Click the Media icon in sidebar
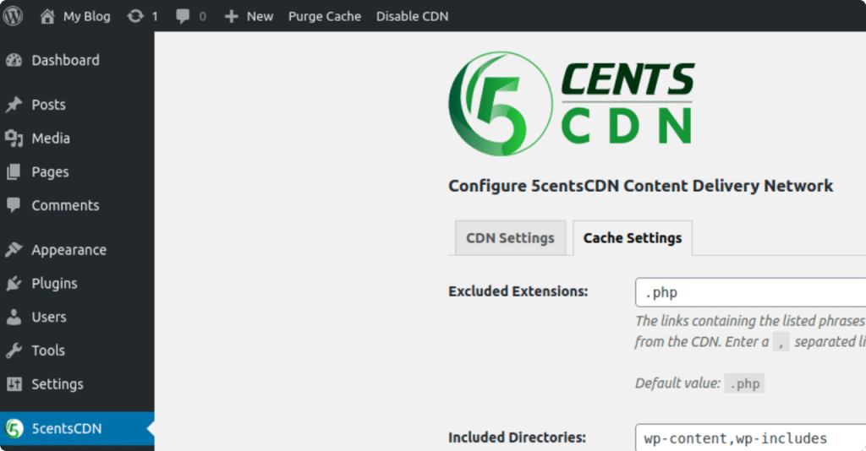 pyautogui.click(x=14, y=139)
